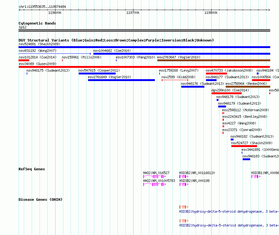This screenshot has width=279, height=235.
Task: Select dgv299n100 (Coe2014) red loss bar
Action: (x=227, y=93)
